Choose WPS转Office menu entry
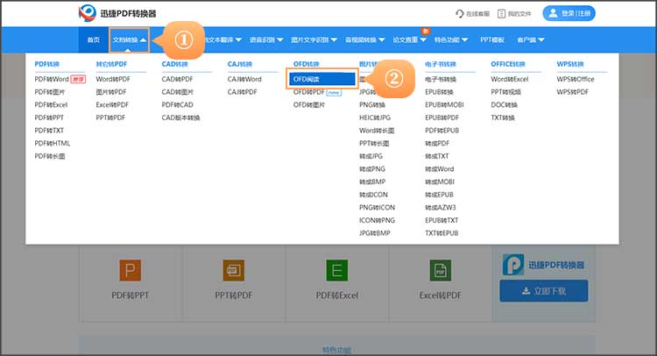657x356 pixels. (x=576, y=79)
